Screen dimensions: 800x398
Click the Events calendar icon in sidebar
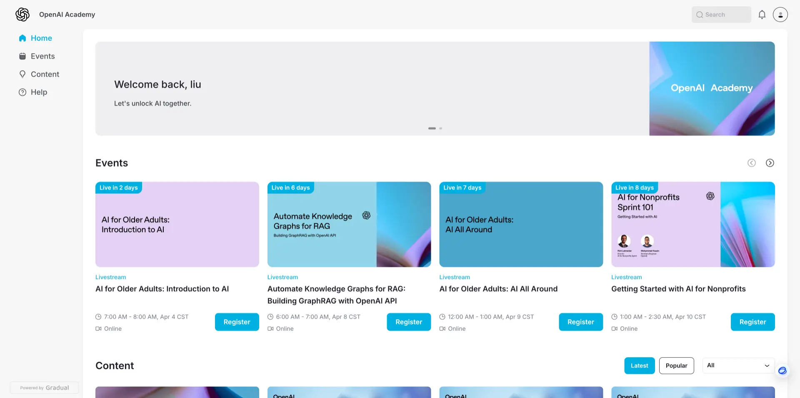(x=22, y=56)
